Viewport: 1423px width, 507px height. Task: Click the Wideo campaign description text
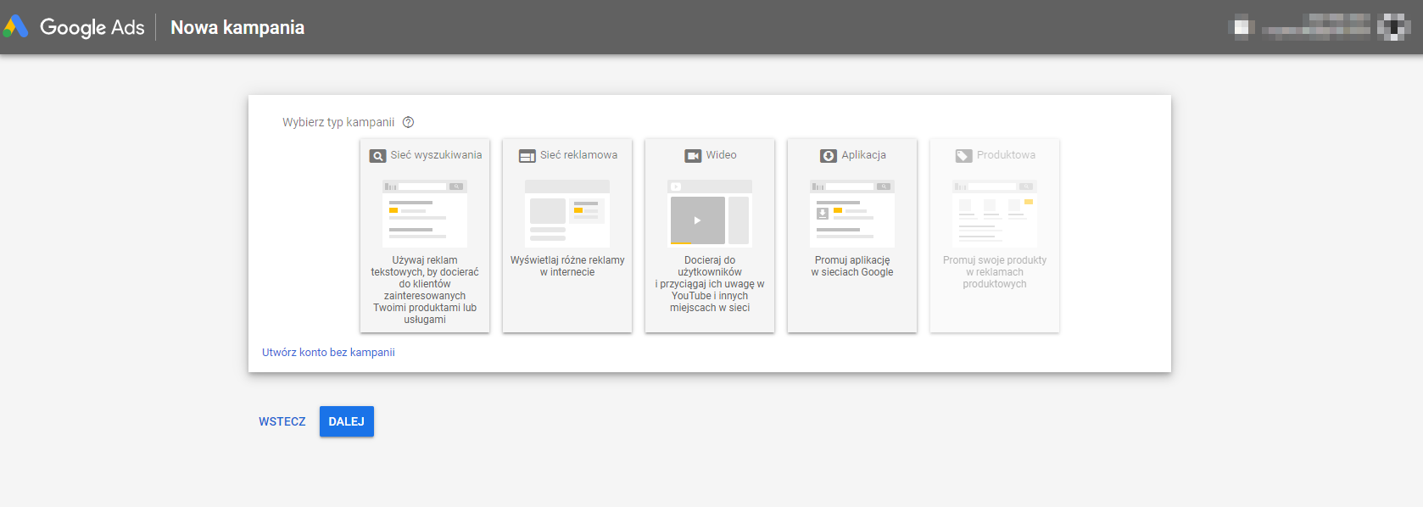click(x=710, y=284)
